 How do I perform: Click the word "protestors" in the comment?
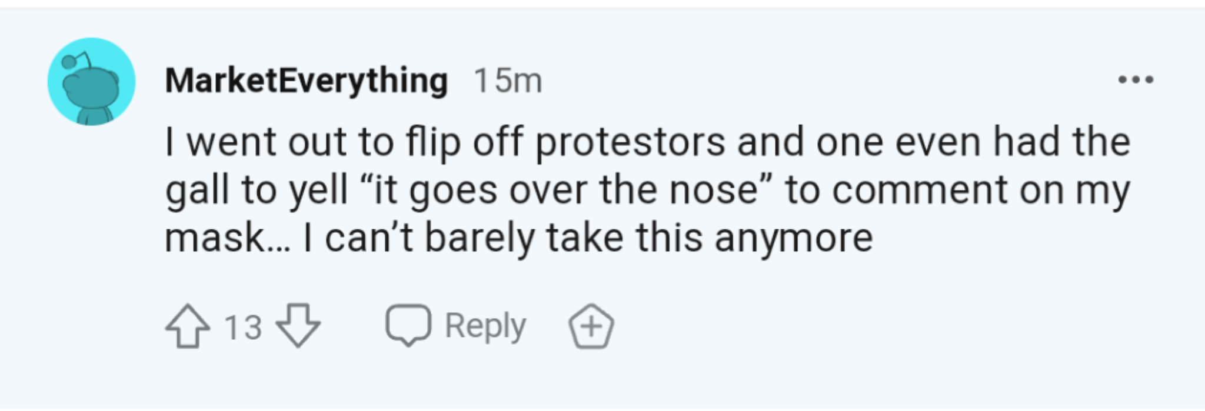[x=630, y=143]
